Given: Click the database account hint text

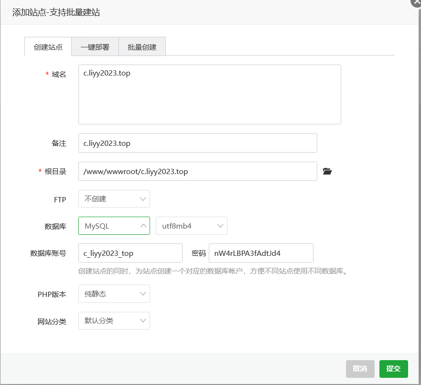Looking at the screenshot, I should pos(213,271).
